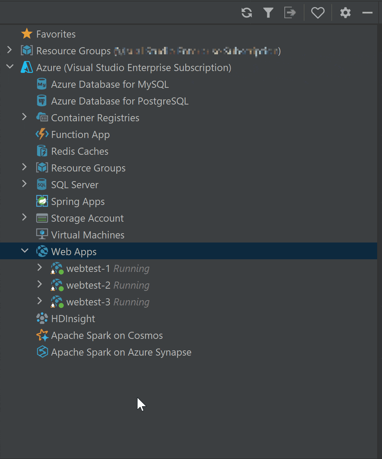Select the HDInsight item
This screenshot has height=459, width=382.
coord(73,319)
